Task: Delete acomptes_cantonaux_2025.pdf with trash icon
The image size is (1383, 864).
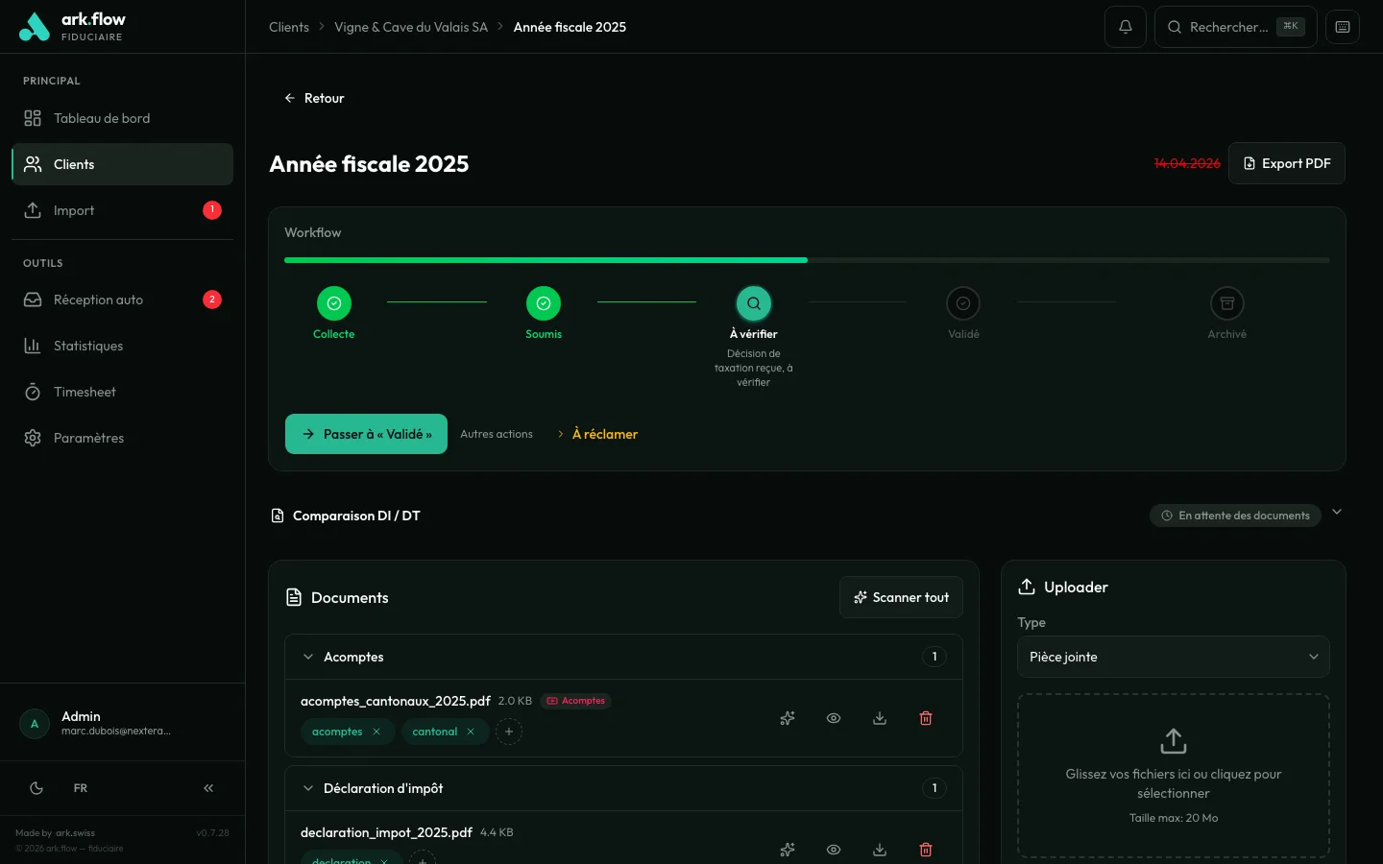Action: pyautogui.click(x=926, y=718)
